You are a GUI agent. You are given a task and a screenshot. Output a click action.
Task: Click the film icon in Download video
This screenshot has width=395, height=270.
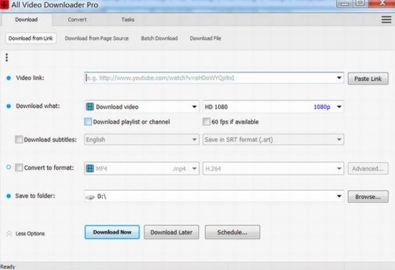pyautogui.click(x=90, y=107)
